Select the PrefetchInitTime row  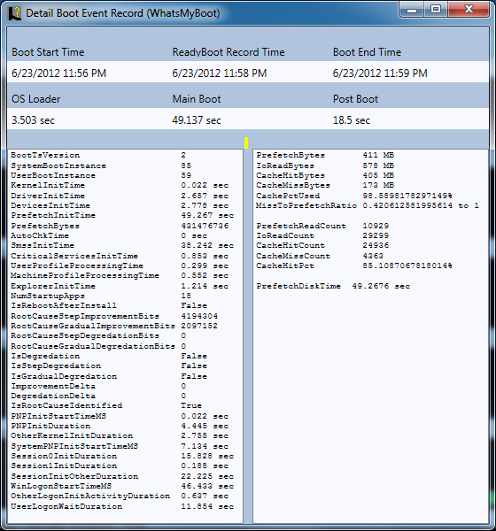pyautogui.click(x=122, y=215)
